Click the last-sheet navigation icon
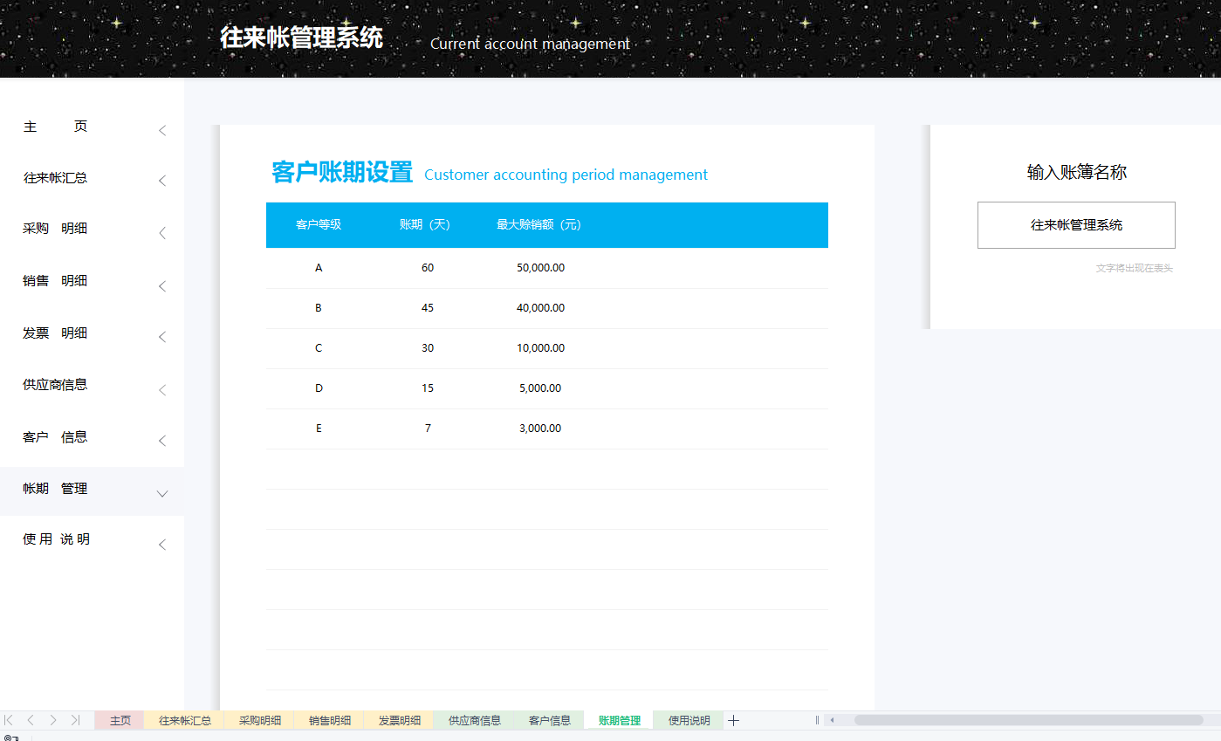Image resolution: width=1221 pixels, height=741 pixels. coord(75,720)
